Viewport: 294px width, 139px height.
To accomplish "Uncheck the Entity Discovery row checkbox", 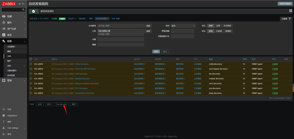I will [31, 64].
